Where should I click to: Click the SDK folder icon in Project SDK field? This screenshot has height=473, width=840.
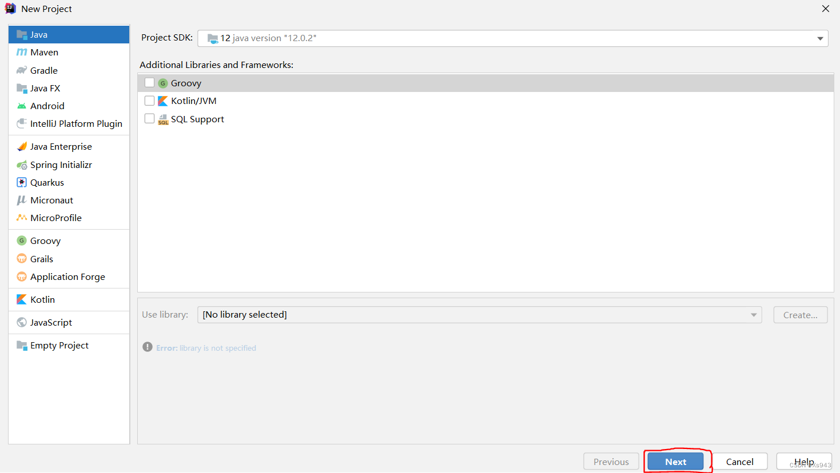click(213, 38)
